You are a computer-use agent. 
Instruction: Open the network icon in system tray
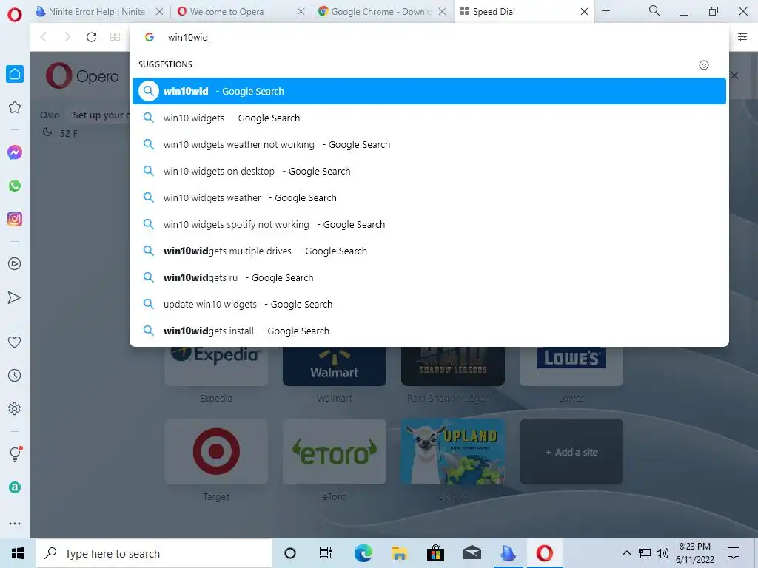[645, 553]
